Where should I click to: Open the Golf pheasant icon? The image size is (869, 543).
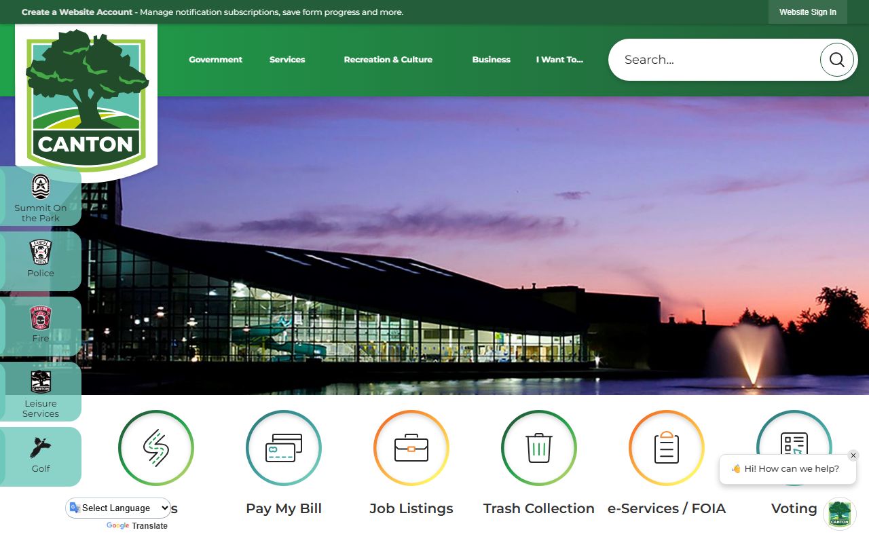[41, 448]
